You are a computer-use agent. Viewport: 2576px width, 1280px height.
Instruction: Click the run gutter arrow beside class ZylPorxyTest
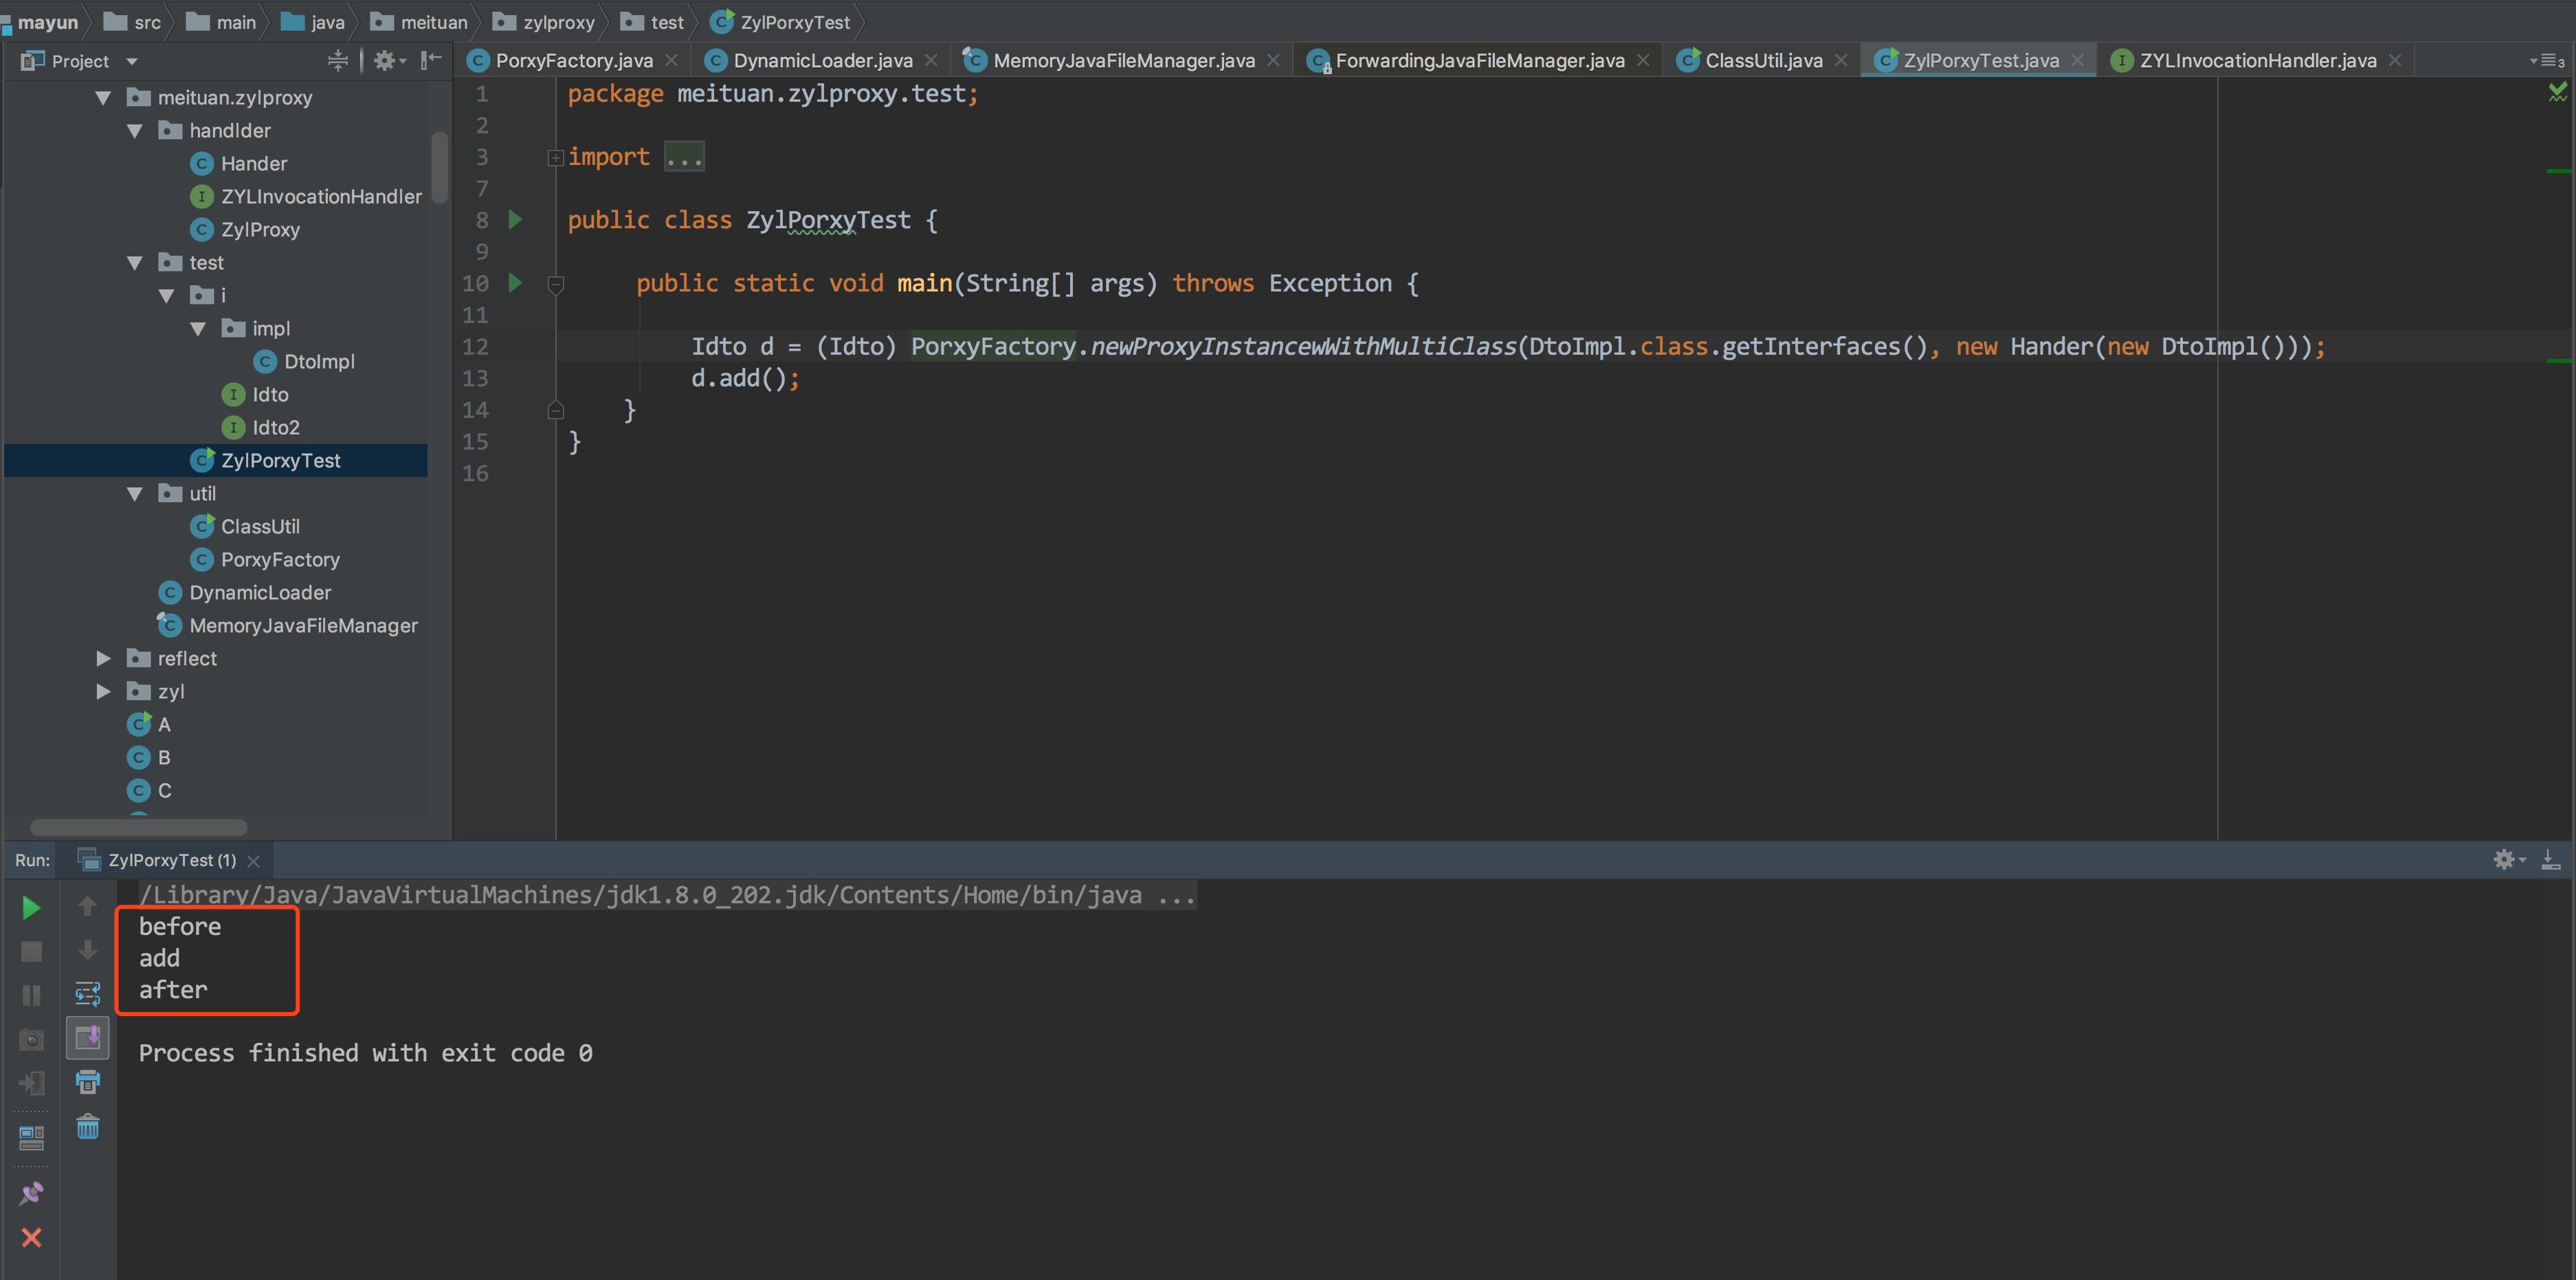click(x=515, y=219)
